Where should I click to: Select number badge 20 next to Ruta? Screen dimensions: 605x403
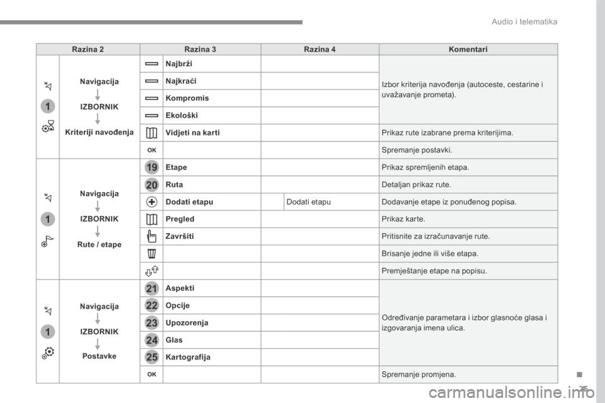click(152, 184)
